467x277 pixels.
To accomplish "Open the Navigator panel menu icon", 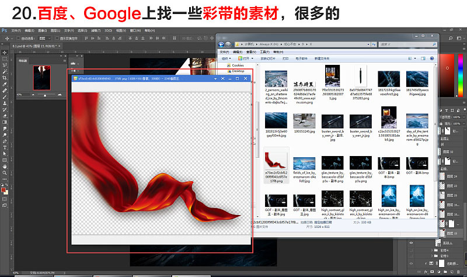I will [64, 61].
